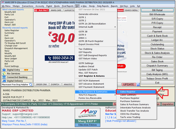Click the Digital Delivery envelope icon
176x129 pixels.
4,81
